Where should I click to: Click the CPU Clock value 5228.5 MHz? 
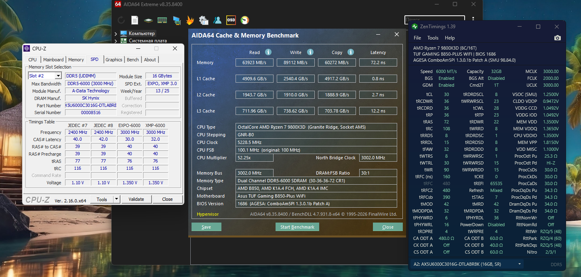316,142
